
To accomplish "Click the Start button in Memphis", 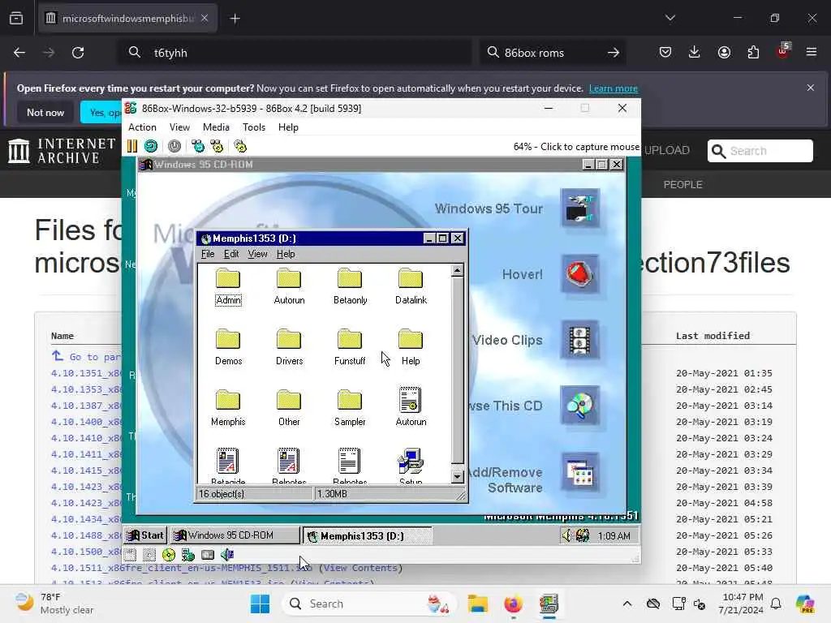I will tap(145, 535).
